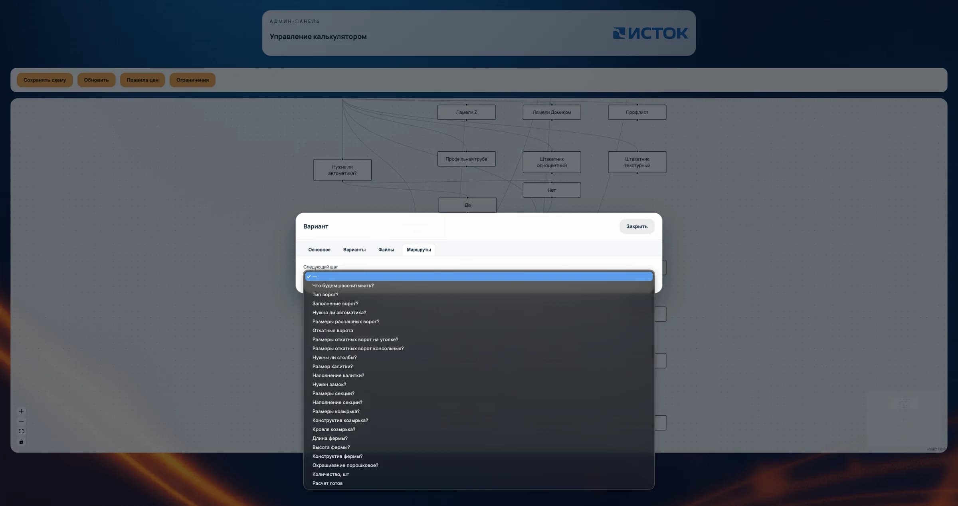Pick 'Нужна ли автоматика?' from list
Image resolution: width=958 pixels, height=506 pixels.
pyautogui.click(x=479, y=312)
